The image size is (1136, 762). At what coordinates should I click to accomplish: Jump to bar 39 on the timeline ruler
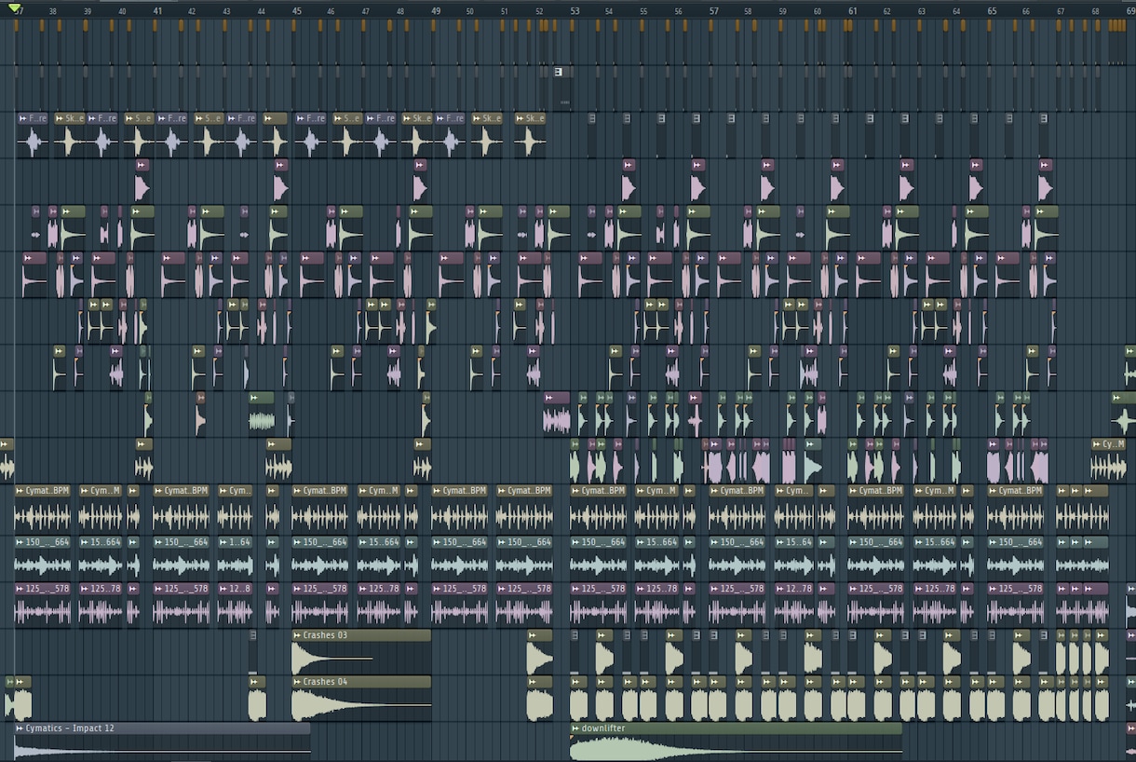(88, 11)
